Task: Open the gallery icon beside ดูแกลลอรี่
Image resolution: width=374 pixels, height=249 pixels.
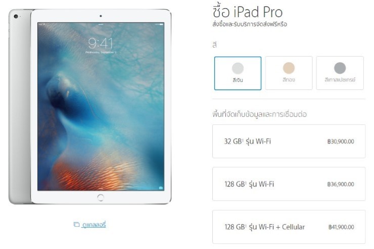Action: (76, 224)
